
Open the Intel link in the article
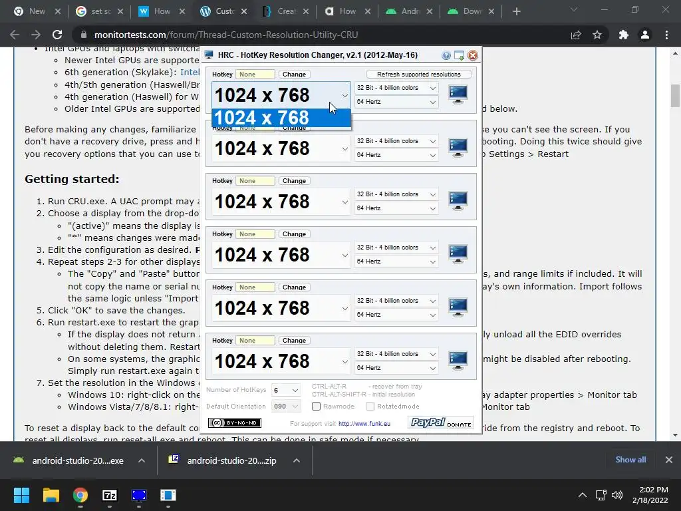click(x=190, y=72)
